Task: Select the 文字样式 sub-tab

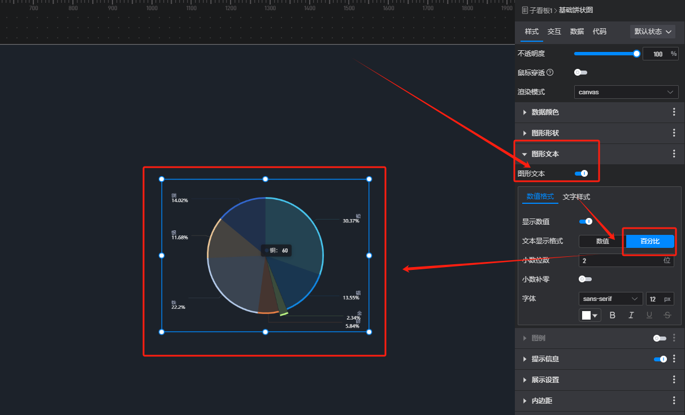Action: [x=576, y=196]
